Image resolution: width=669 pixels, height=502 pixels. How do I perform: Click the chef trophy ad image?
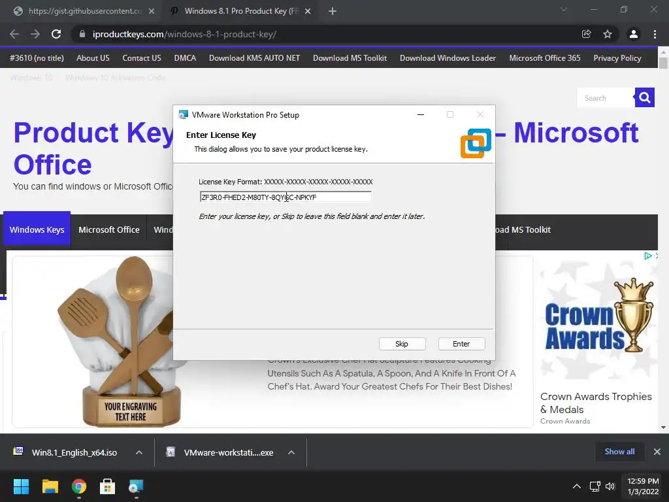click(x=120, y=341)
